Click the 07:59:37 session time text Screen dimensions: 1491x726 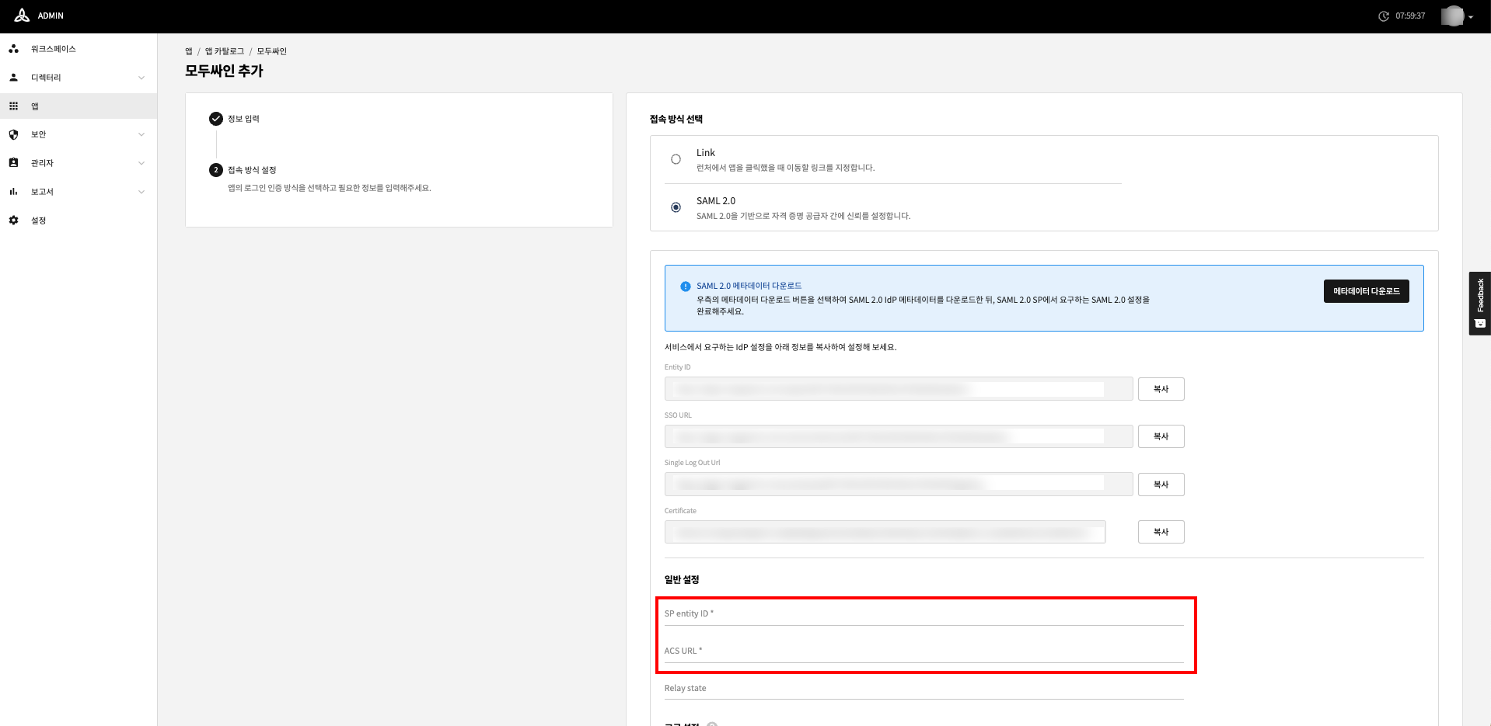click(x=1410, y=16)
